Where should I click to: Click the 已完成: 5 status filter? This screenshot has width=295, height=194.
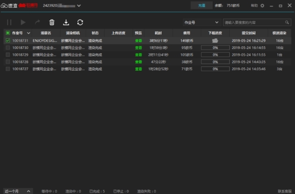coord(97,192)
